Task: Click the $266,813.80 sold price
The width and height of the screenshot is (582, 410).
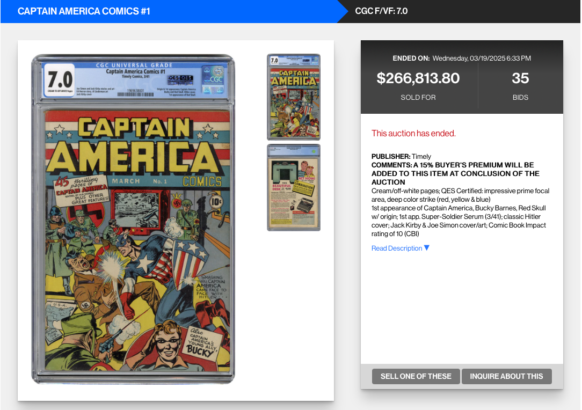Action: pos(418,78)
